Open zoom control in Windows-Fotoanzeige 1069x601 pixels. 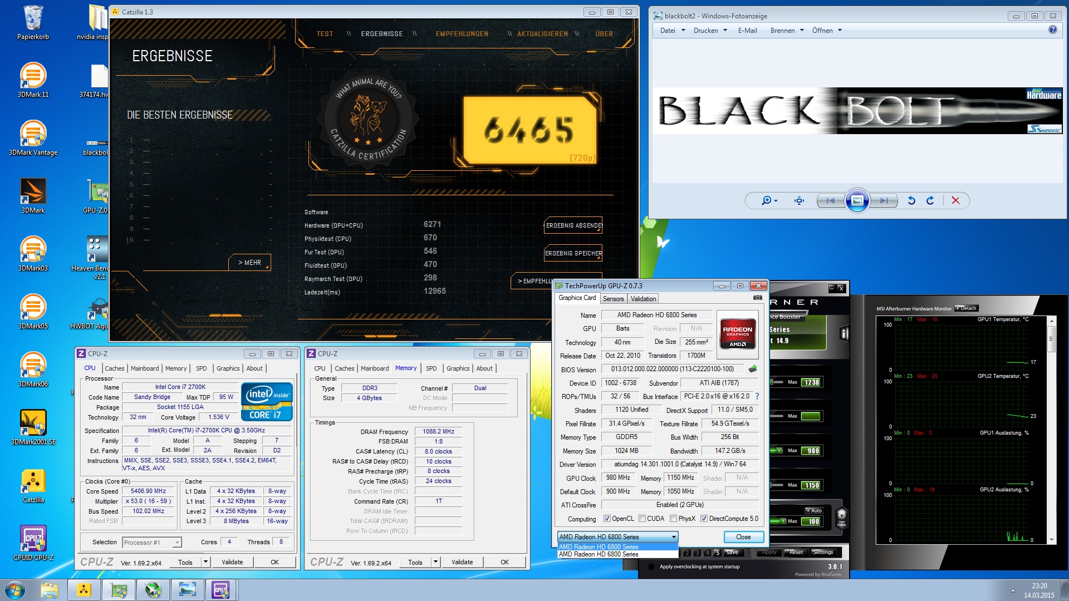coord(769,200)
